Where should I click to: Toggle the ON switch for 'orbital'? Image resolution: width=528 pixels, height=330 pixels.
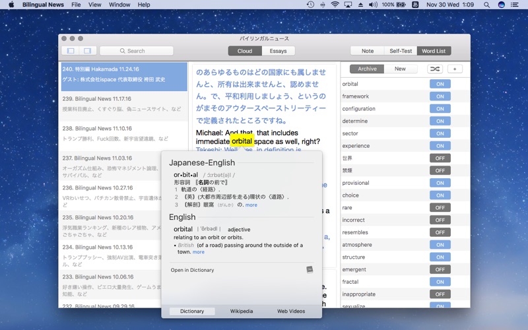(x=440, y=84)
